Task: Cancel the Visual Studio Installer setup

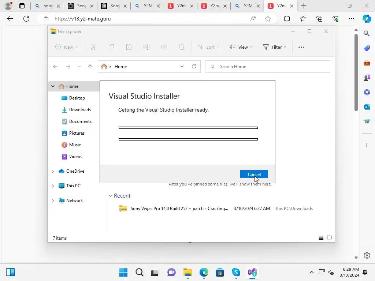Action: pos(254,174)
